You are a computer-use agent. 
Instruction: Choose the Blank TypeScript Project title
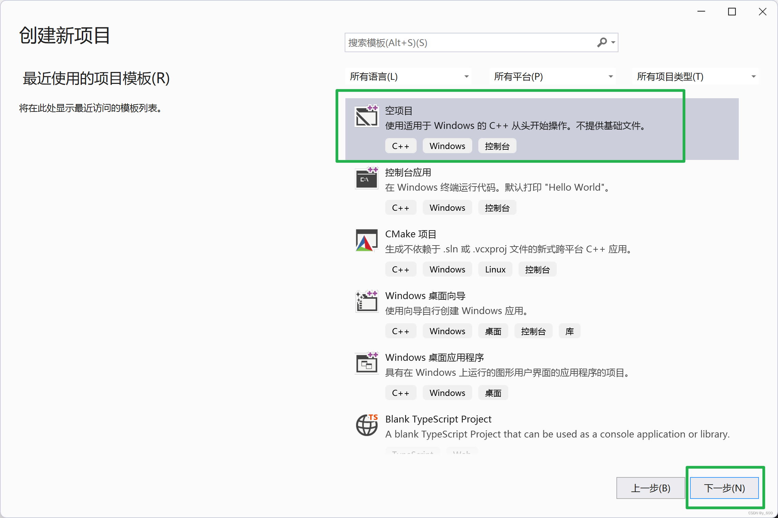point(438,419)
